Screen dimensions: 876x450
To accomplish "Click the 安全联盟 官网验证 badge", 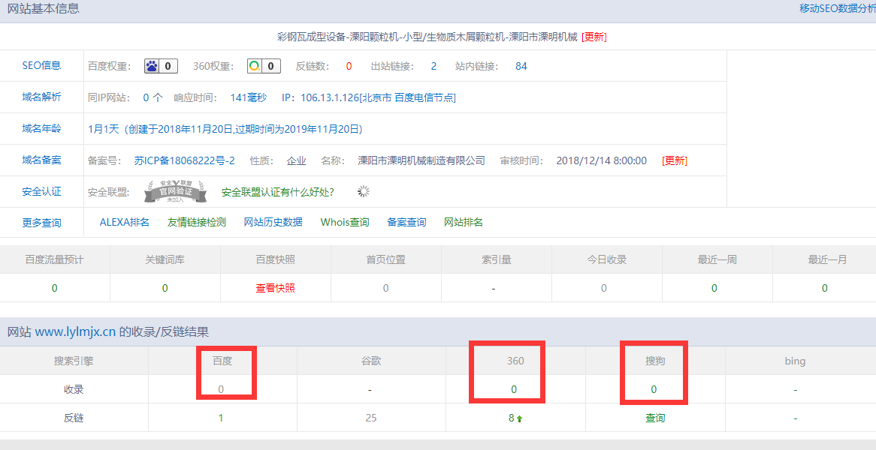I will click(x=174, y=192).
